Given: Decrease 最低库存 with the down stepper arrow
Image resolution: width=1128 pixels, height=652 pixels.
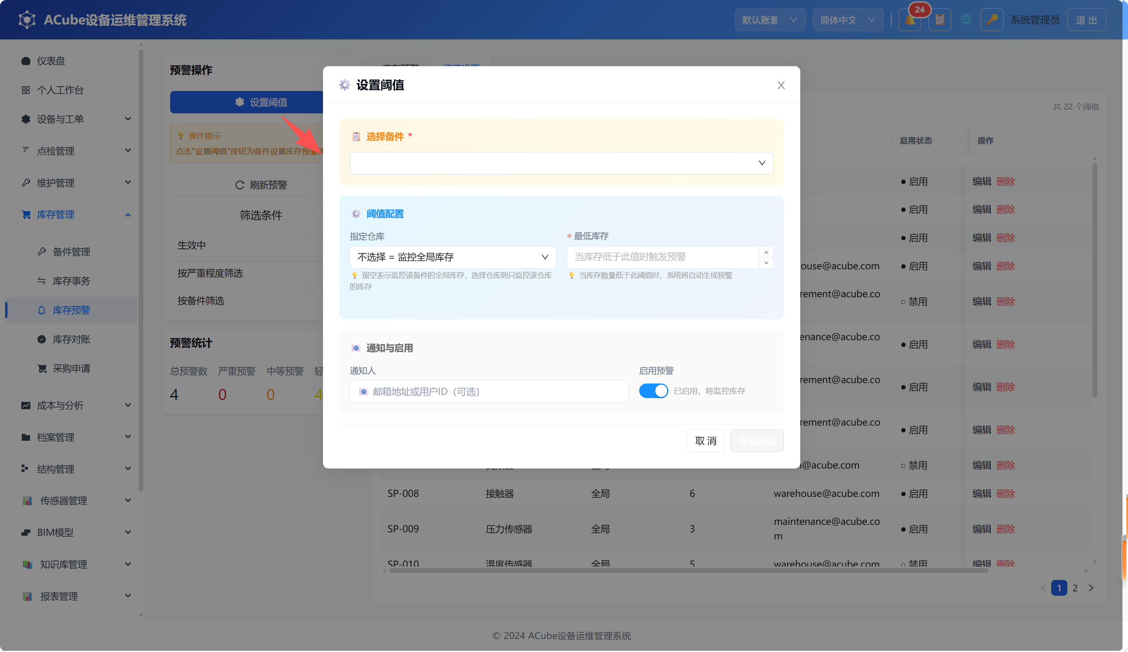Looking at the screenshot, I should tap(766, 263).
